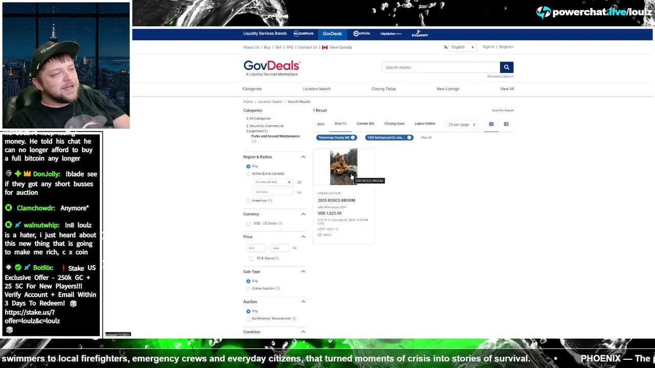Click the Search Assets input field
The image size is (655, 368).
[441, 67]
